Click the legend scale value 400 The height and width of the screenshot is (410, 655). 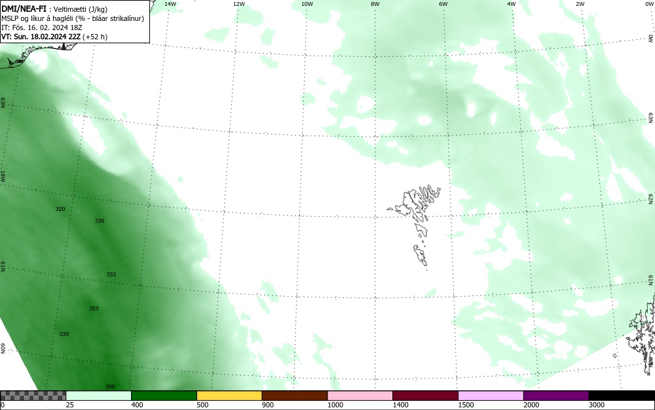pos(137,405)
